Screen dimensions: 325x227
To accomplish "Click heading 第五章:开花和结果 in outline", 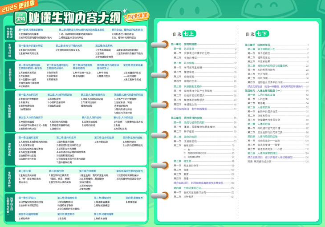I will pyautogui.click(x=133, y=65).
